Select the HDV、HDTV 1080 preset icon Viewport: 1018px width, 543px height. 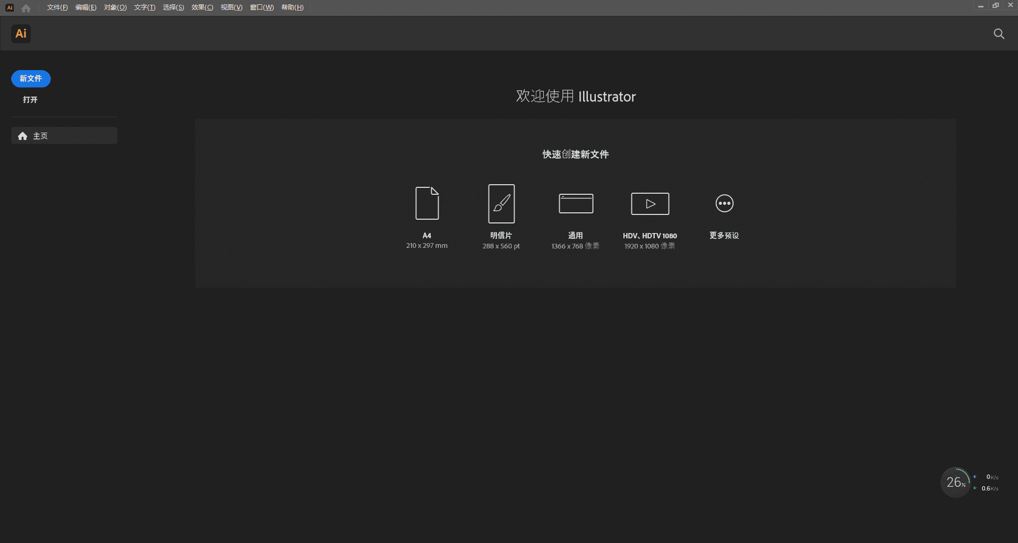[650, 204]
